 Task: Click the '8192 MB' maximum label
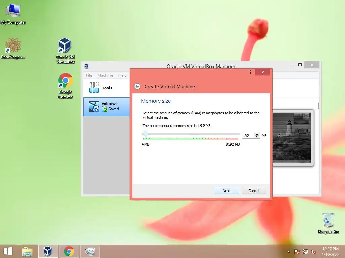pos(232,144)
